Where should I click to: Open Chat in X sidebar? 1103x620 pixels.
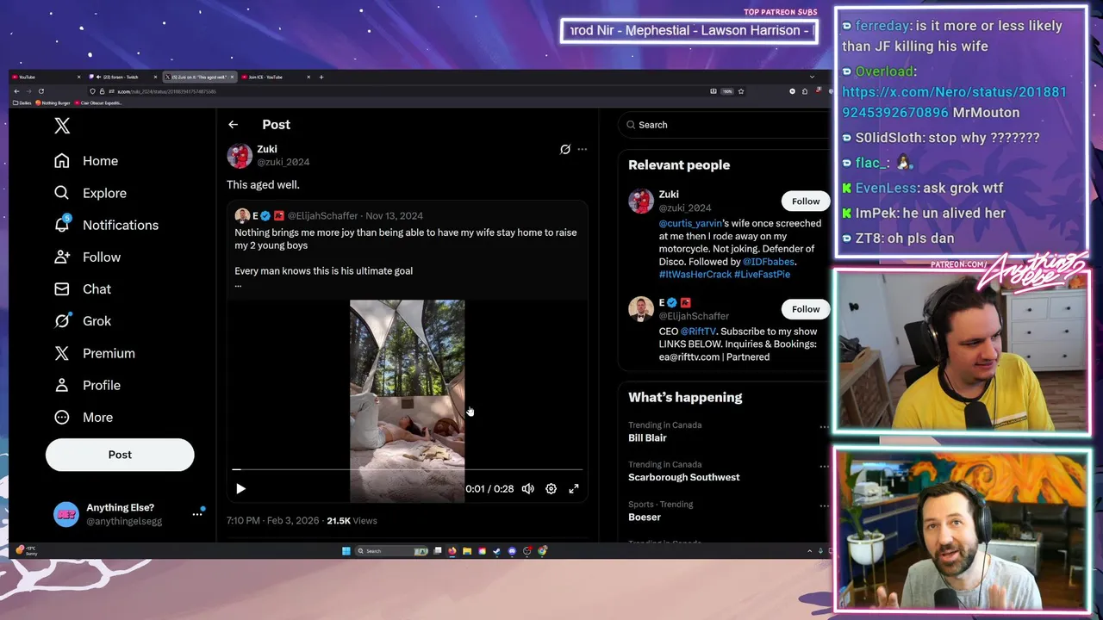83,288
